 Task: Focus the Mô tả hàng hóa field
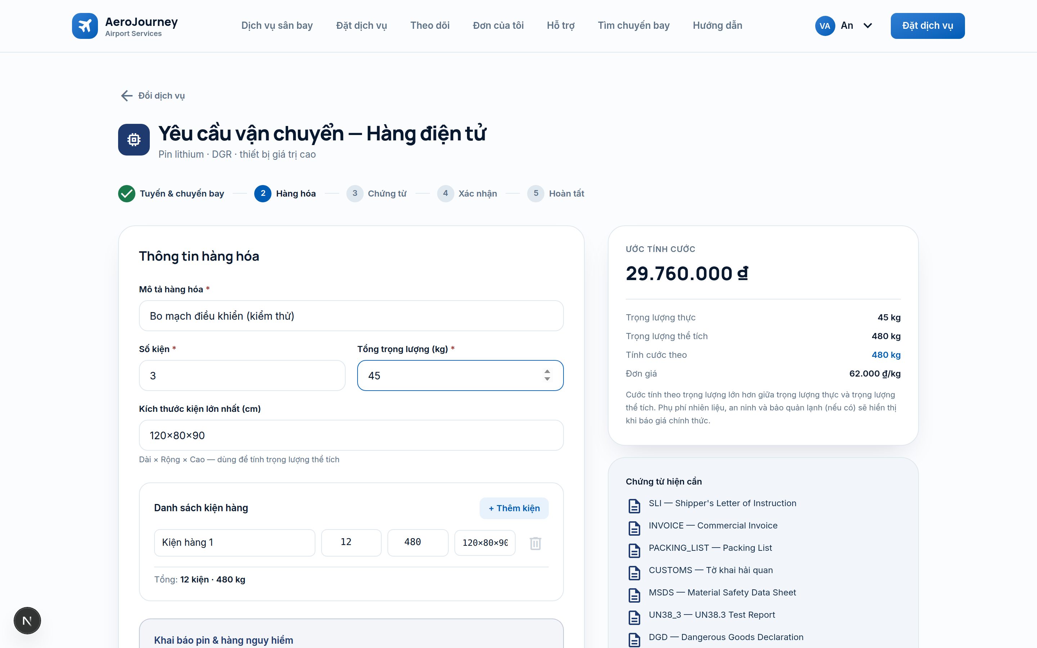pos(351,316)
